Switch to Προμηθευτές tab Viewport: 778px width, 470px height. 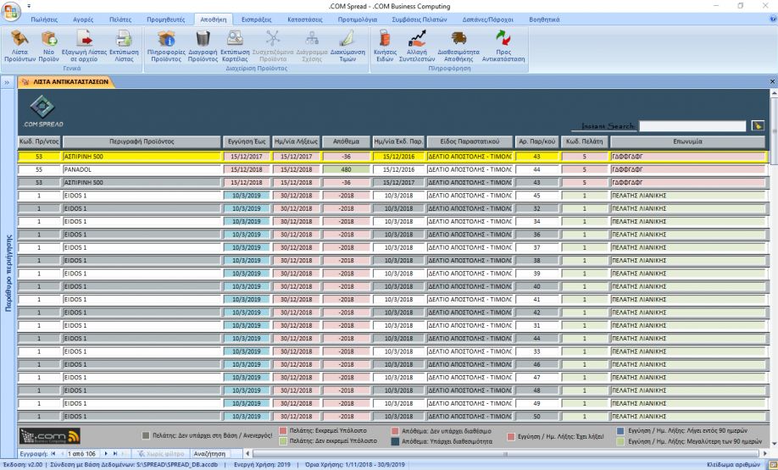click(166, 19)
